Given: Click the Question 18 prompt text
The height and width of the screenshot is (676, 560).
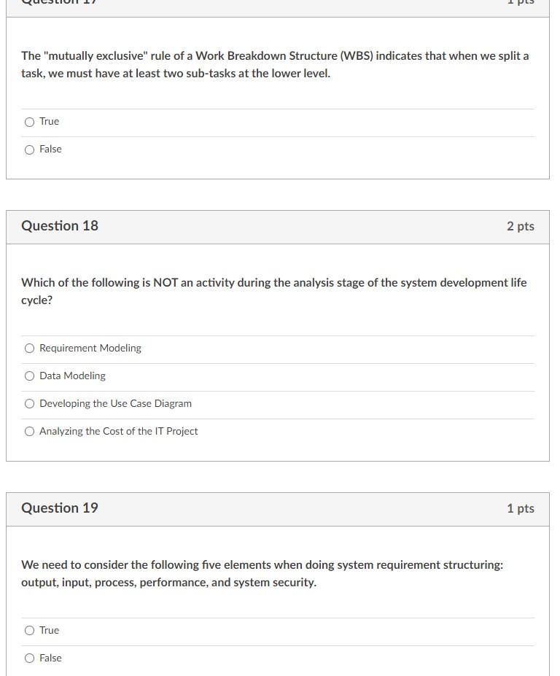Looking at the screenshot, I should pyautogui.click(x=274, y=291).
